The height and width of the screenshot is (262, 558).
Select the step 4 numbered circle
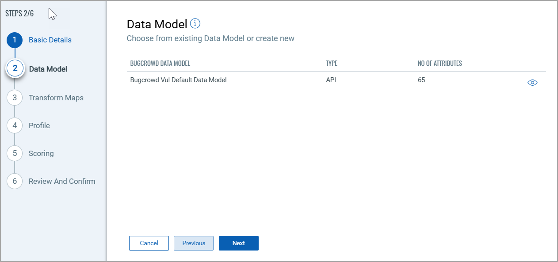[x=15, y=125]
